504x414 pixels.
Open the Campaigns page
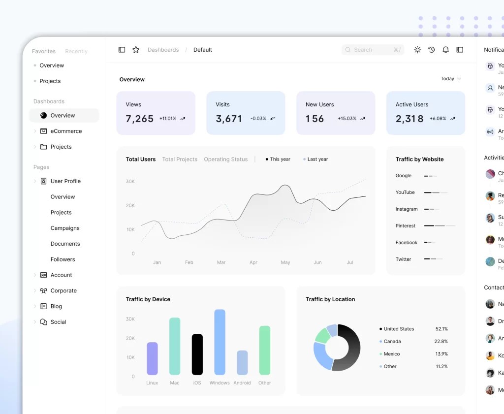[x=65, y=228]
